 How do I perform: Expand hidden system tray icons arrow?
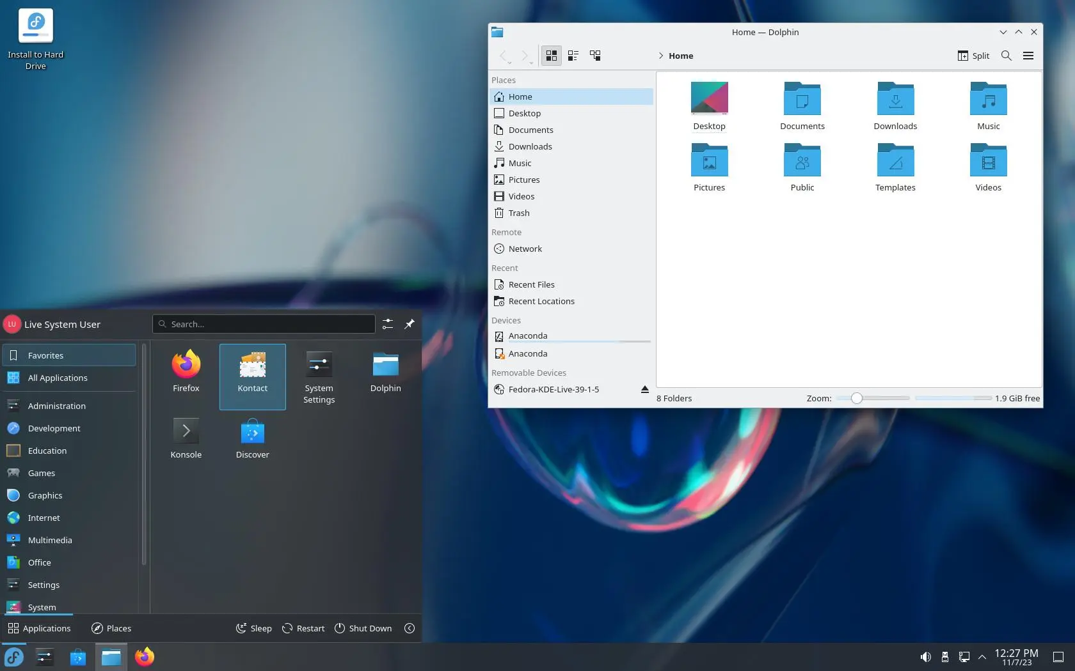982,657
